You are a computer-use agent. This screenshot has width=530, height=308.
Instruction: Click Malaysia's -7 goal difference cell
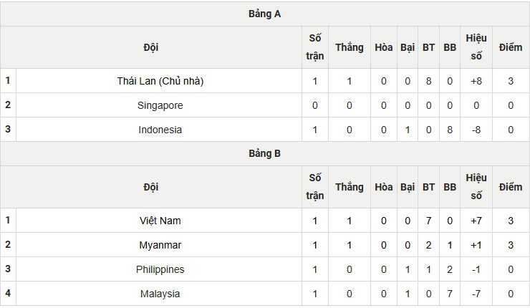tap(476, 294)
